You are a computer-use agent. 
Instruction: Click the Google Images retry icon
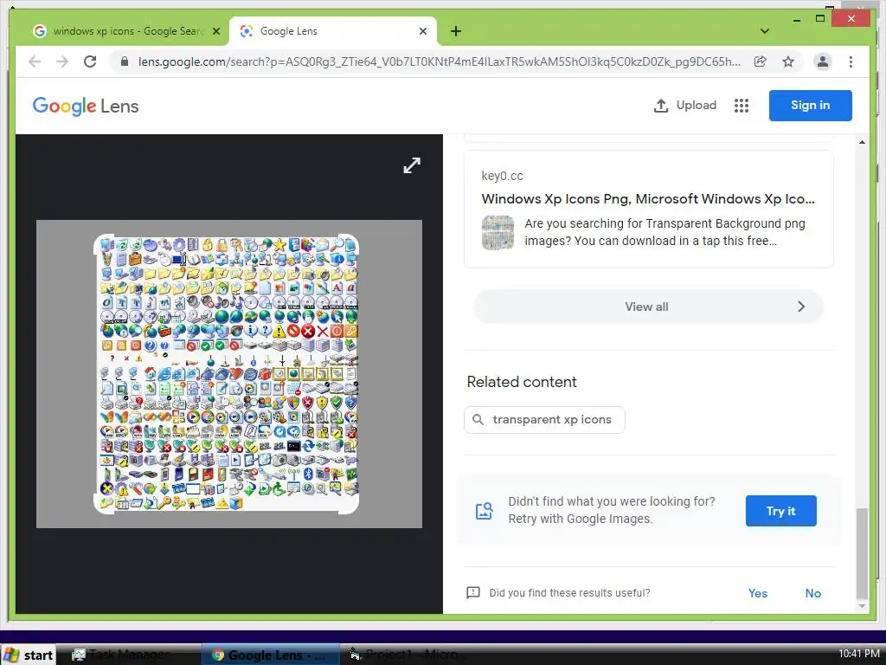click(485, 511)
